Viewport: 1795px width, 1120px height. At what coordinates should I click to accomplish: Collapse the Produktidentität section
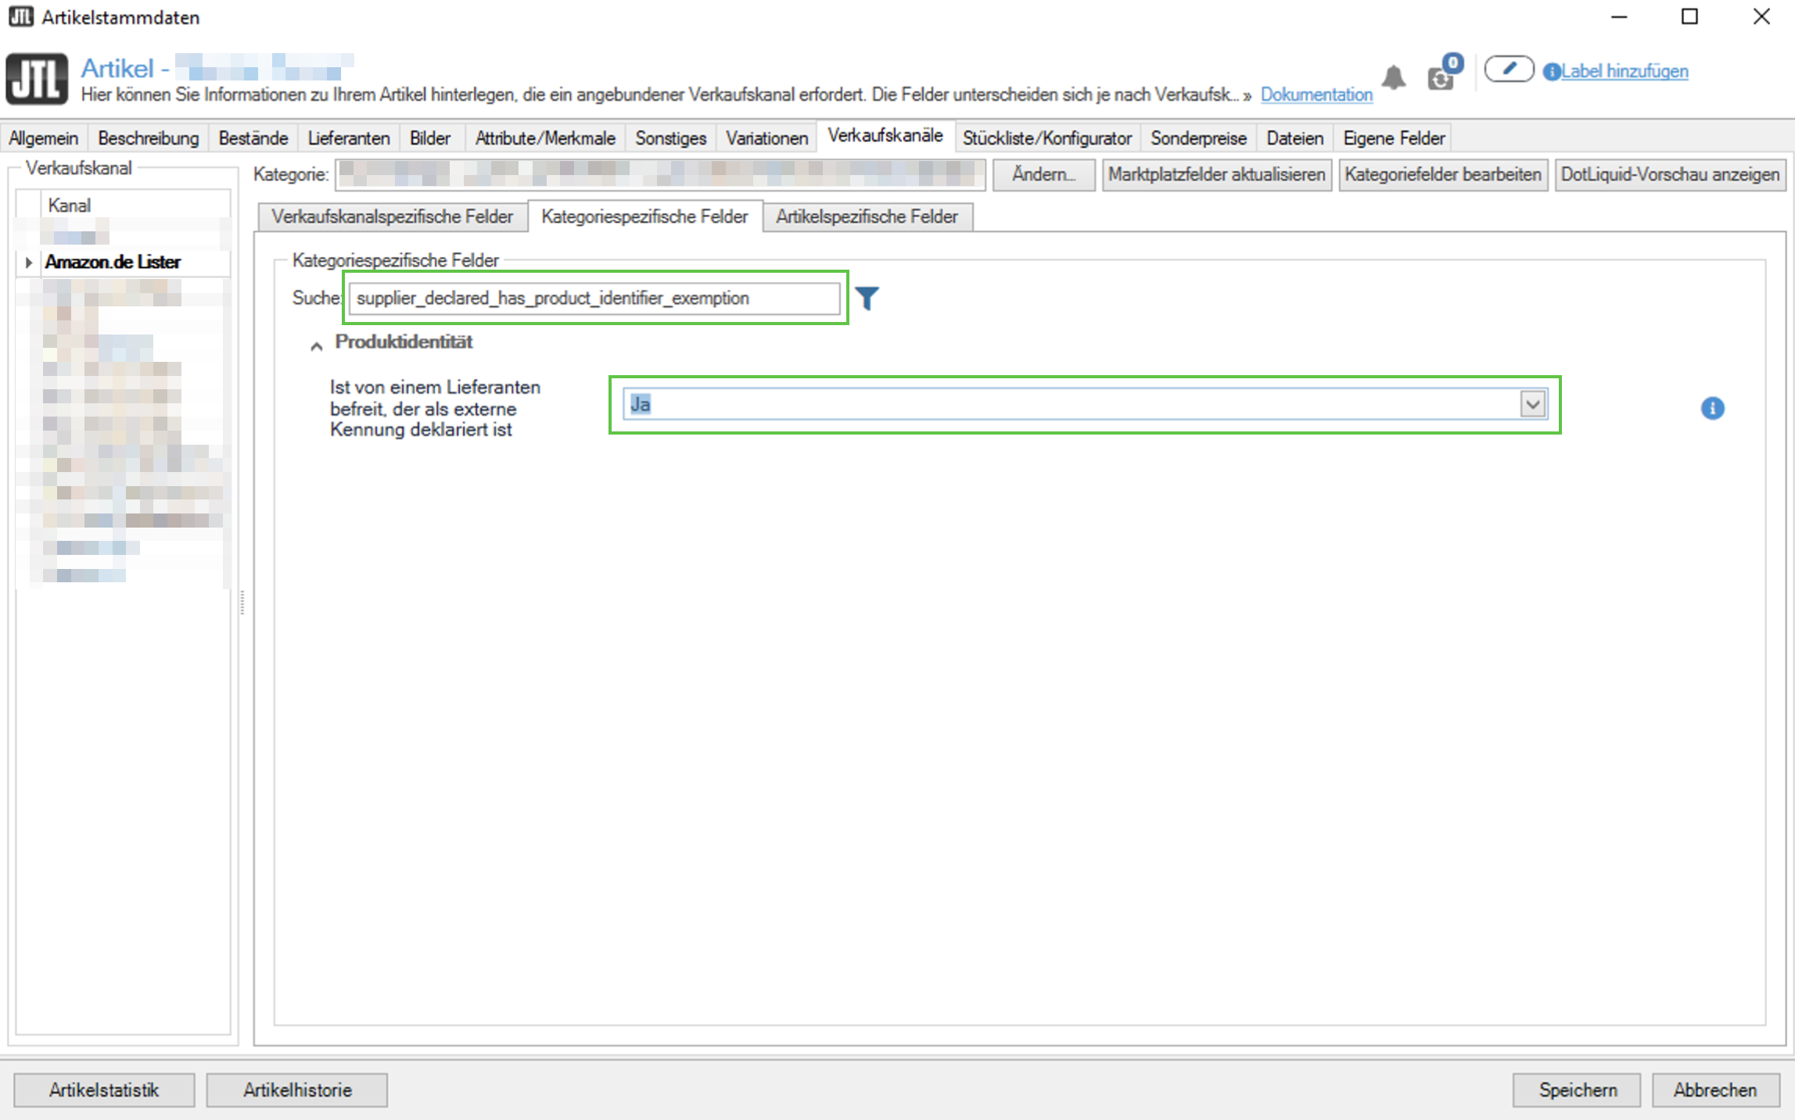tap(316, 345)
